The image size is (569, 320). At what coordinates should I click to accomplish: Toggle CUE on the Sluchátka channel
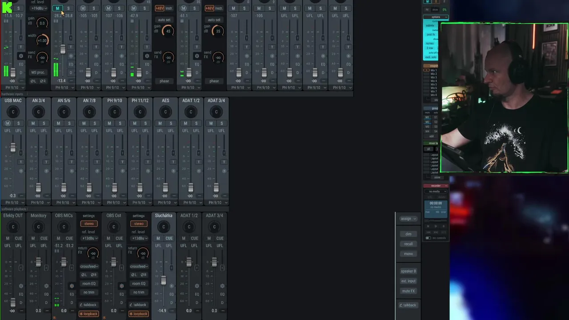click(x=169, y=238)
